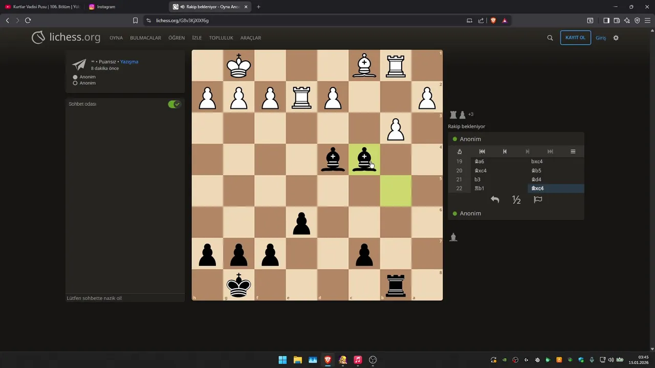Toggle the browser sidebar panel icon
Viewport: 655px width, 368px height.
(x=606, y=20)
